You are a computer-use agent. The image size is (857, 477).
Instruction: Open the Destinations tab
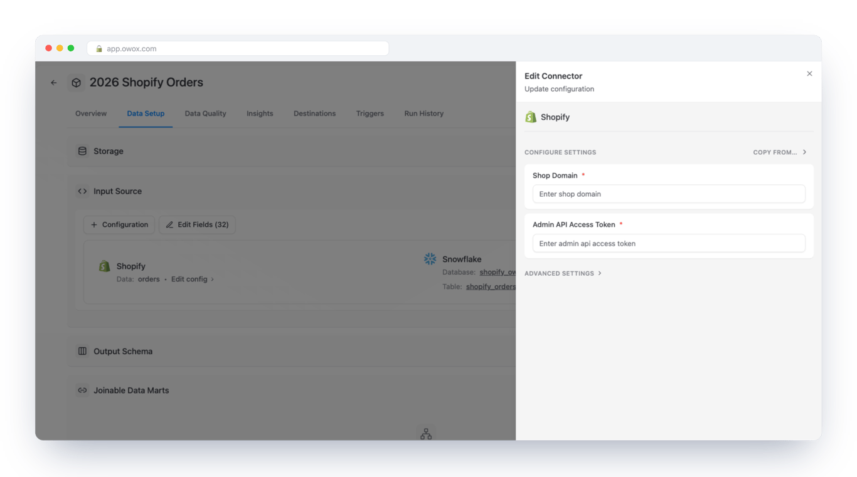point(314,113)
